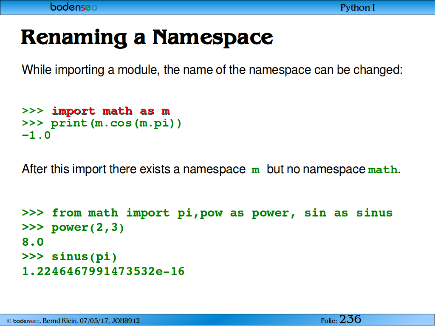Screen dimensions: 435x326
Task: Click the output '1.2246467991473532e-16'
Action: point(103,271)
